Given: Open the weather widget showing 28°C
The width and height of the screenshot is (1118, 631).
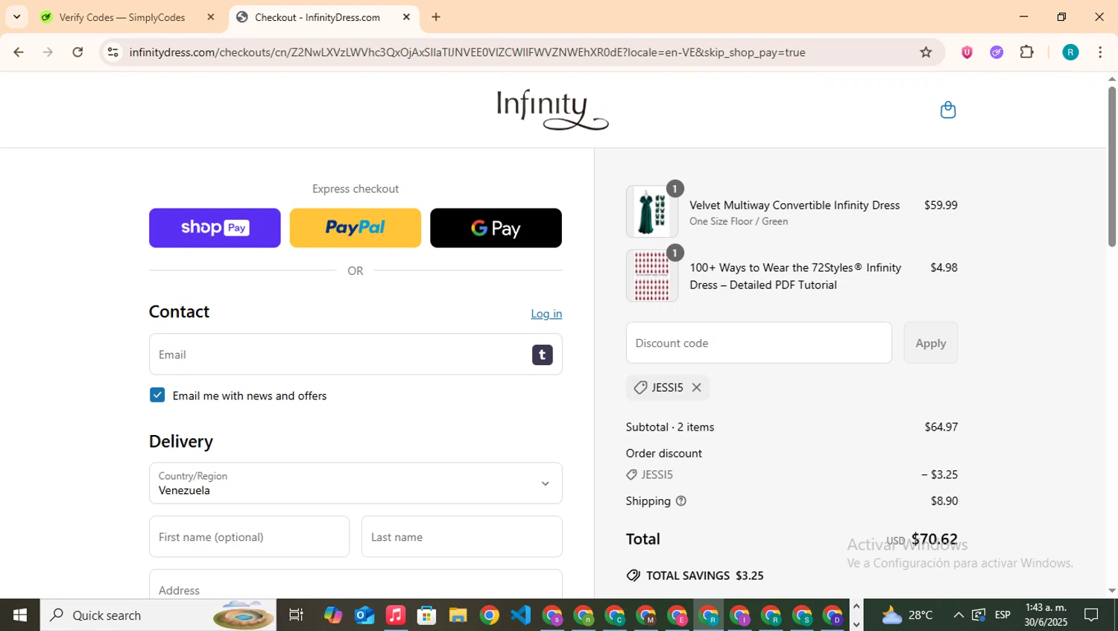Looking at the screenshot, I should [907, 615].
